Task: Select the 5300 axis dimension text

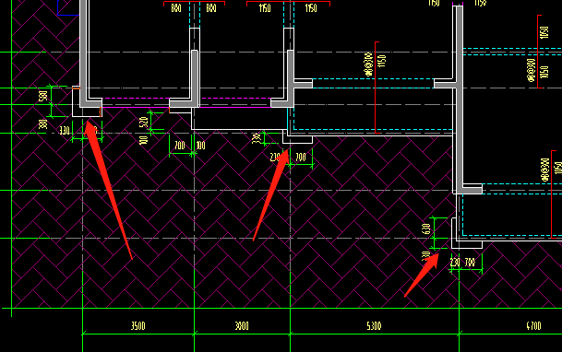Action: 374,326
